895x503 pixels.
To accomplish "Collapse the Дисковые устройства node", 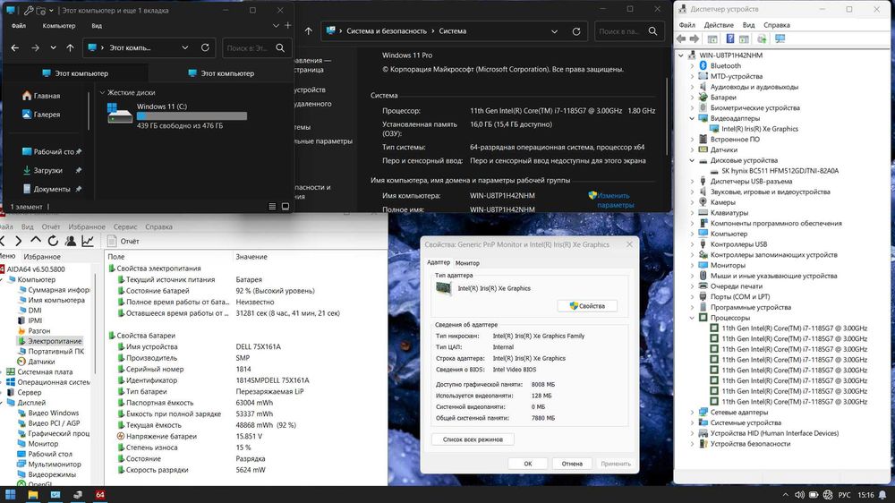I will pos(692,160).
